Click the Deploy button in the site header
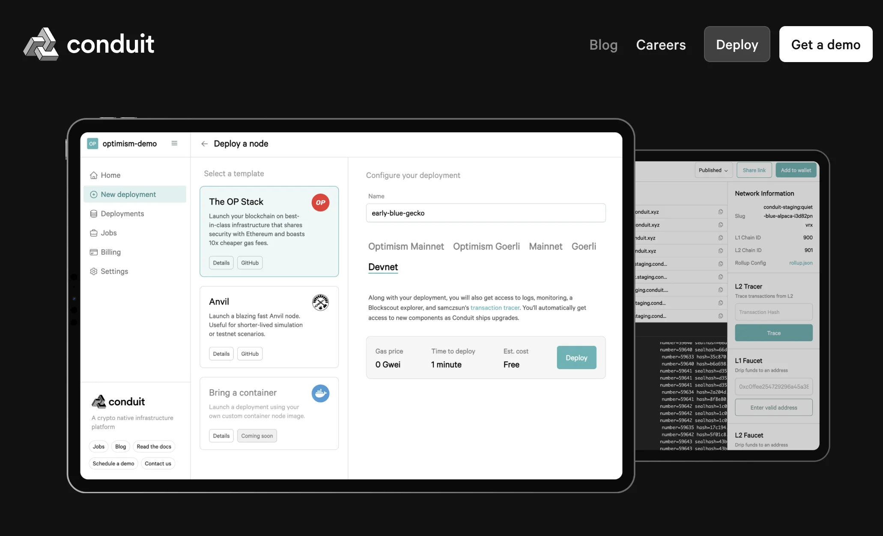The width and height of the screenshot is (883, 536). click(x=737, y=44)
